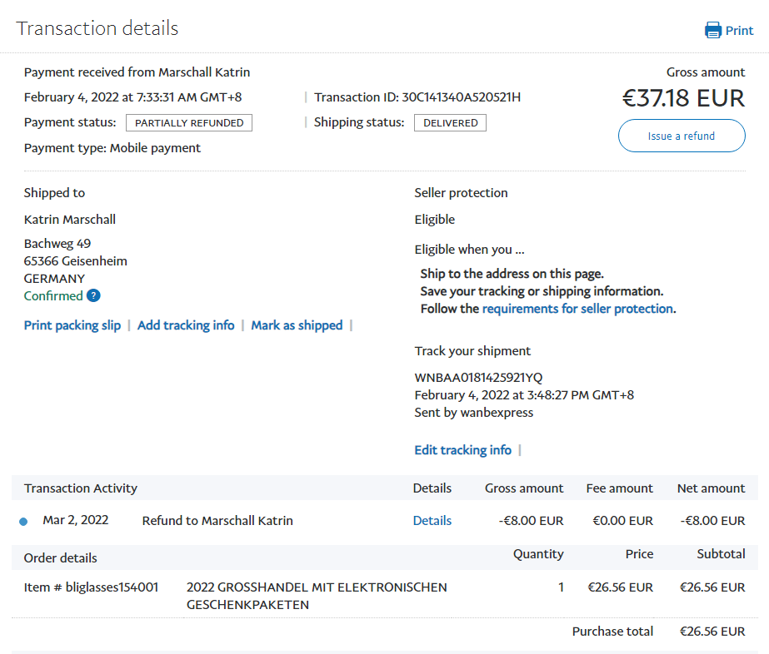
Task: Click the PARTIALLY REFUNDED status badge
Action: coord(189,123)
